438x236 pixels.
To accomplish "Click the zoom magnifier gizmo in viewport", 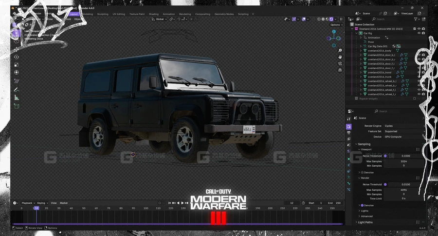I will click(x=340, y=50).
